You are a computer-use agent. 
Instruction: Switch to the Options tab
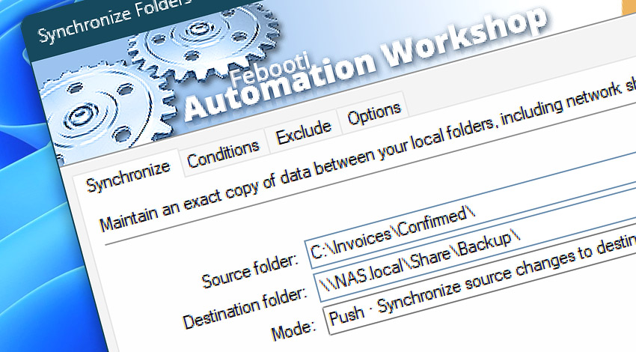[x=374, y=113]
